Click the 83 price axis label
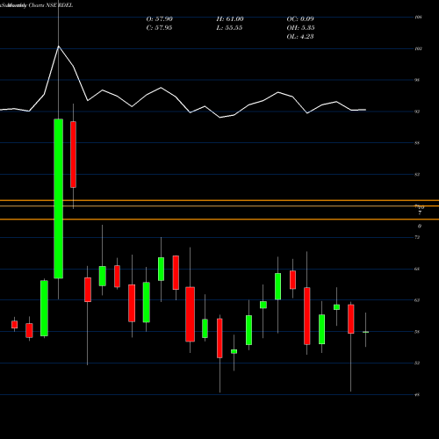Screen dimensions: 439x439 [x=417, y=175]
